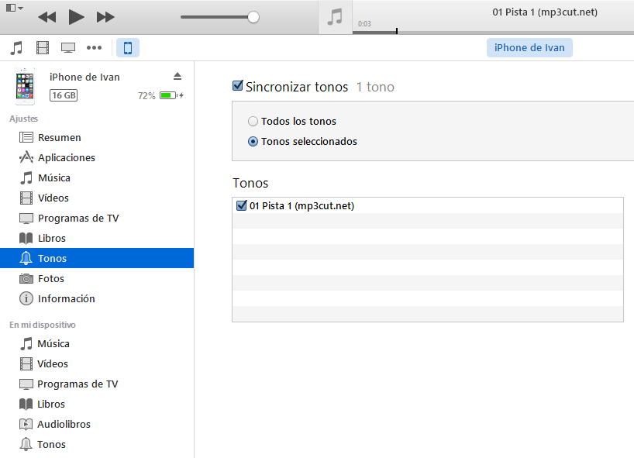634x458 pixels.
Task: Click the playback progress marker
Action: [x=397, y=31]
